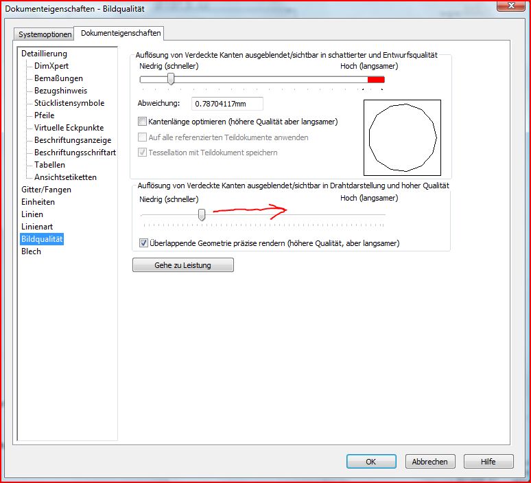Cancel with the Abbrechen button

(430, 462)
